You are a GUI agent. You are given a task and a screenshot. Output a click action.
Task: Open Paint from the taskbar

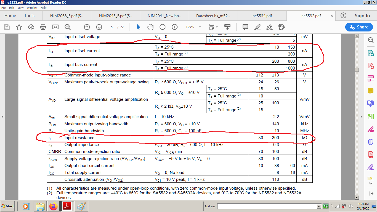81,206
